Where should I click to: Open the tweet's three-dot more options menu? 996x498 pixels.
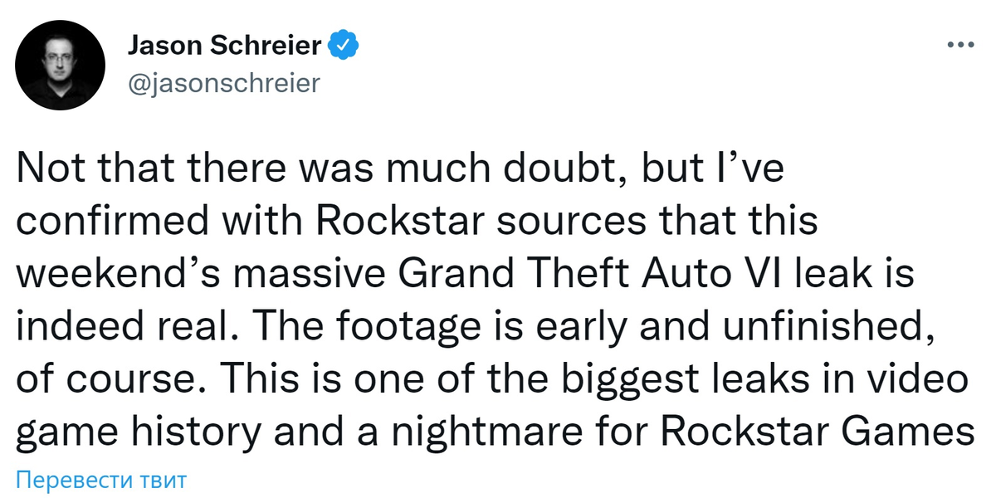click(x=961, y=47)
